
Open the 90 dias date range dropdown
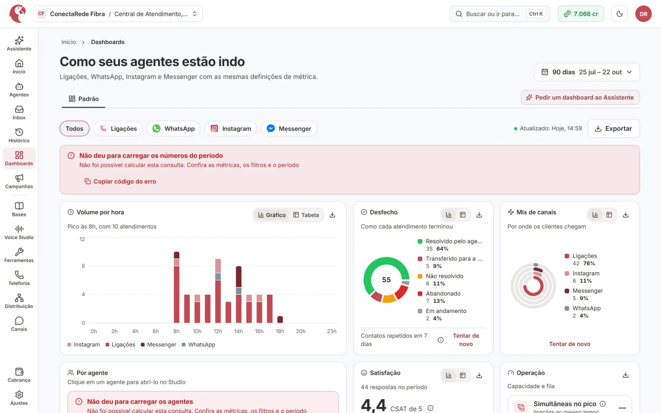coord(587,72)
